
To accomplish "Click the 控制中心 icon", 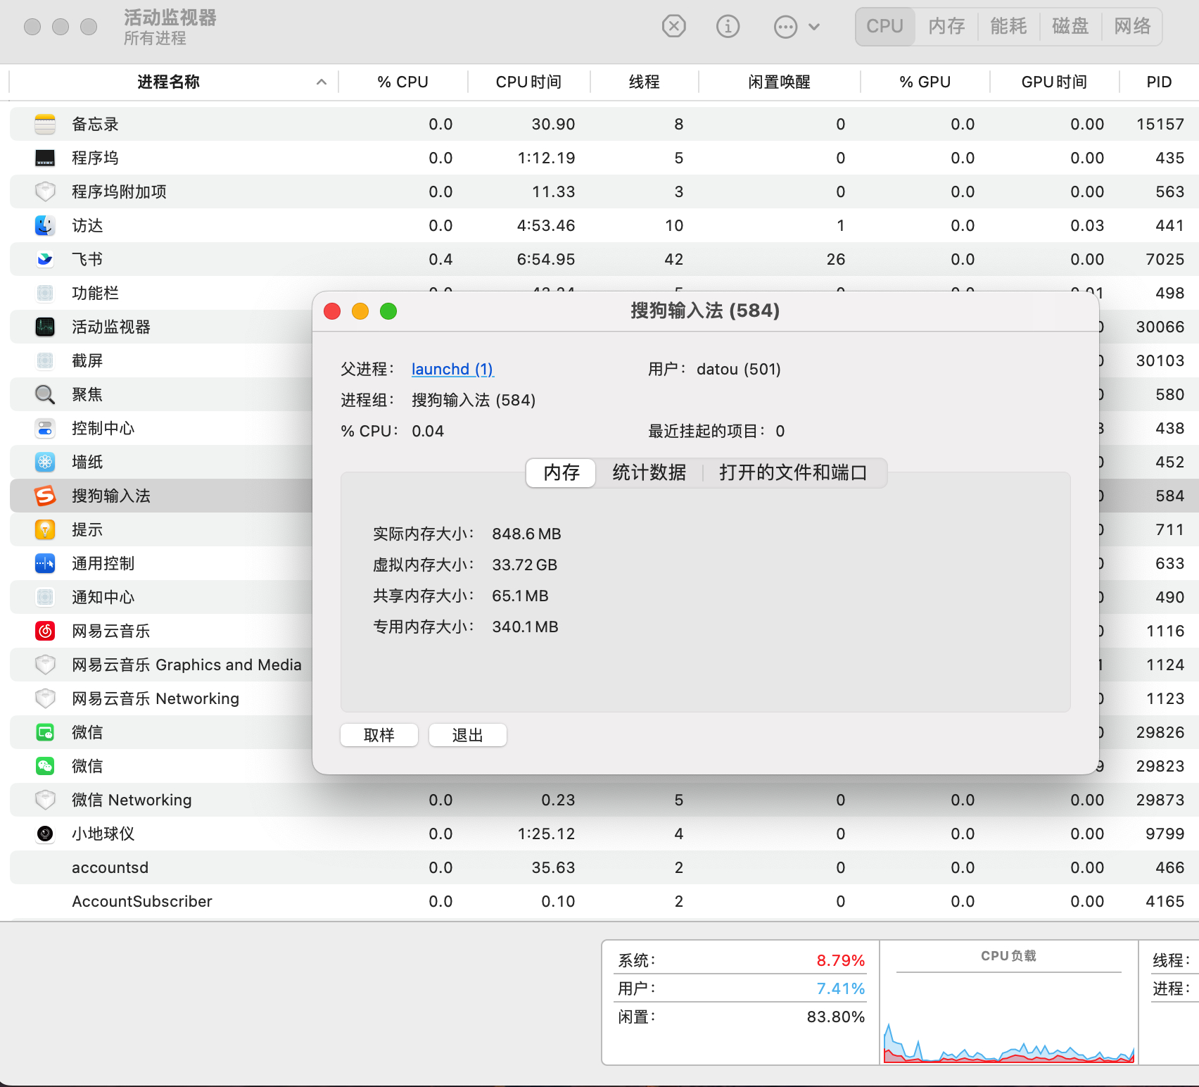I will tap(45, 428).
